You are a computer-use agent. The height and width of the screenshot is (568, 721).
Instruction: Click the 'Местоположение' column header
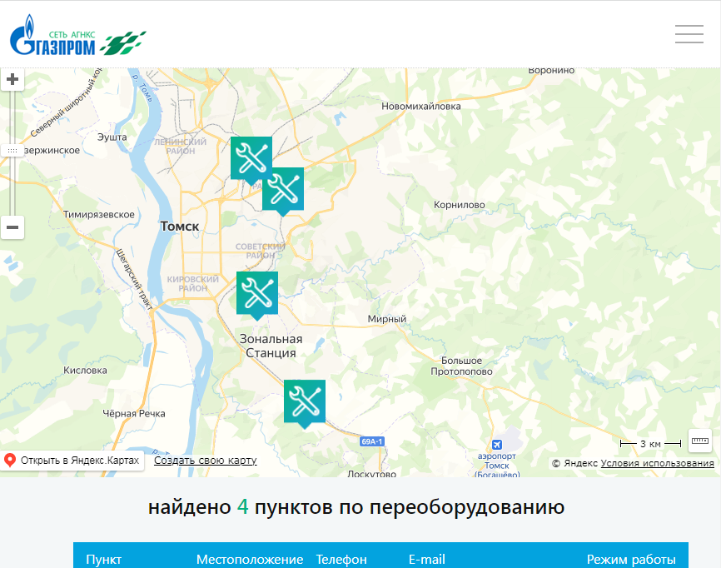250,560
